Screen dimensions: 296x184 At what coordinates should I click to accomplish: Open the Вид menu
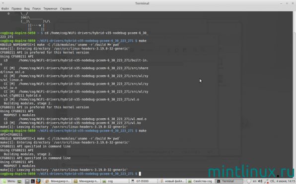click(x=27, y=8)
